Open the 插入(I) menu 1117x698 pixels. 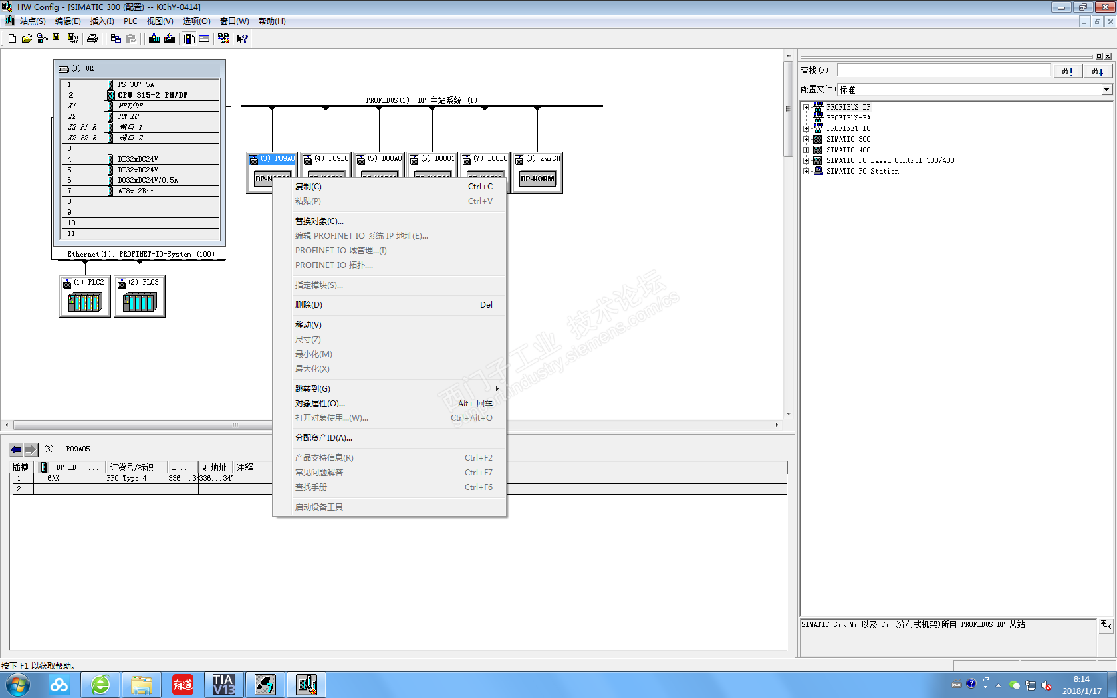pos(102,21)
